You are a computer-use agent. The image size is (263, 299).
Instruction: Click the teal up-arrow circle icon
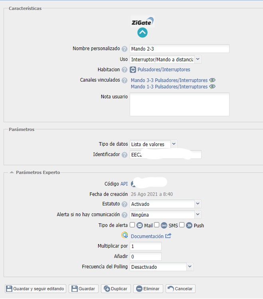tap(142, 33)
